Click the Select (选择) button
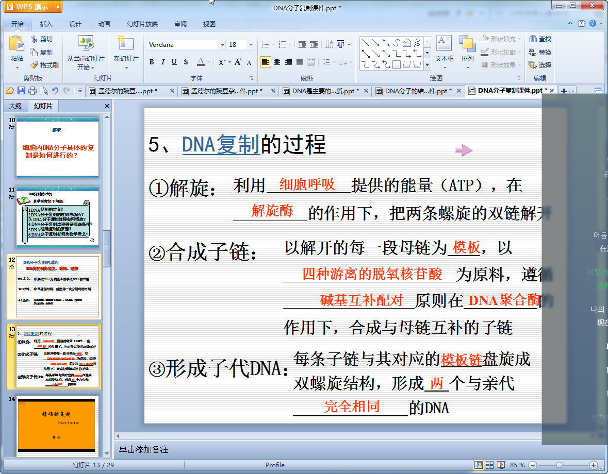The image size is (608, 474). [540, 65]
